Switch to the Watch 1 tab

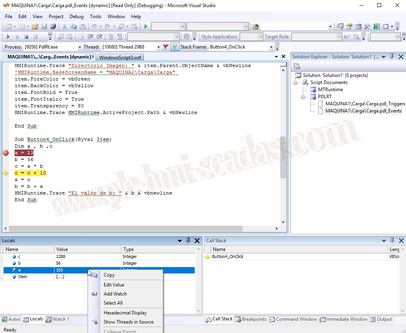pyautogui.click(x=58, y=319)
